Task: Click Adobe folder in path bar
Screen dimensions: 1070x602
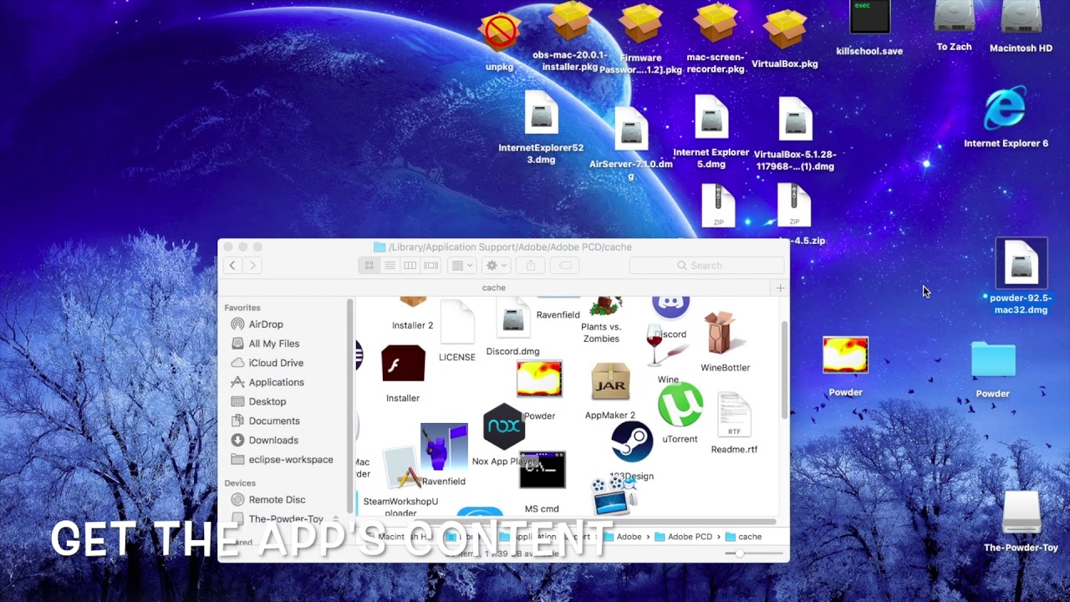Action: 622,537
